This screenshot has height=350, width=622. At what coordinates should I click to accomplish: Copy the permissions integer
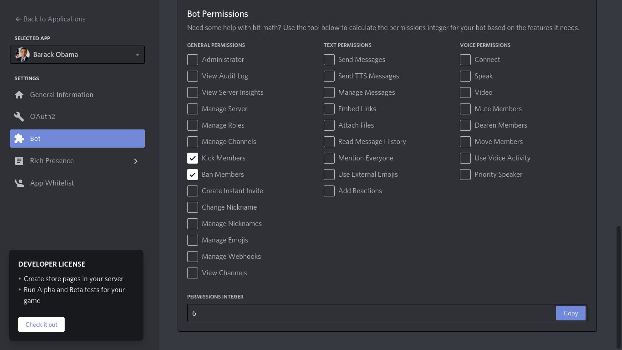(x=571, y=313)
